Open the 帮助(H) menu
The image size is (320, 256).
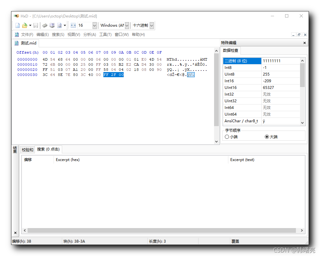(x=138, y=35)
